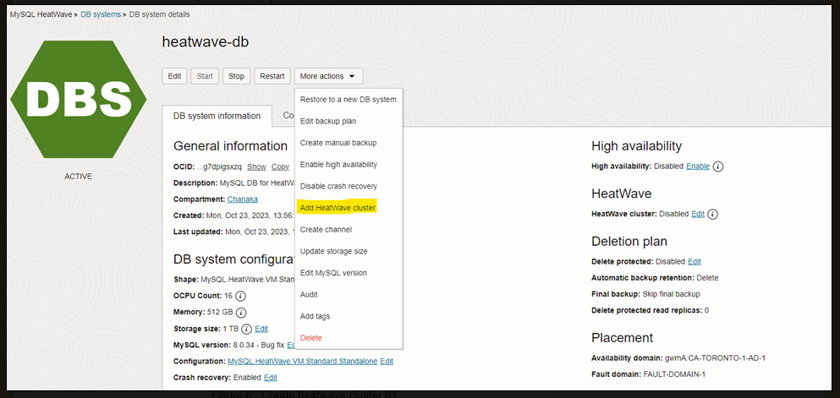Open Audit from the menu

tap(349, 294)
